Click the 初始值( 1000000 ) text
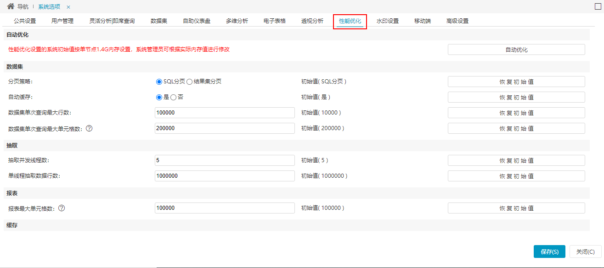Viewport: 604px width, 268px height. 324,176
